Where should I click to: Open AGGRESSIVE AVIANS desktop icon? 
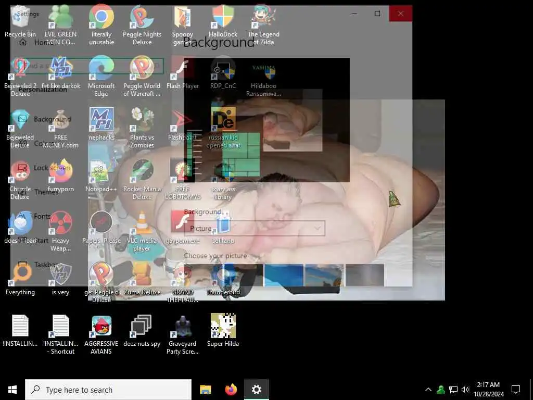pos(101,334)
